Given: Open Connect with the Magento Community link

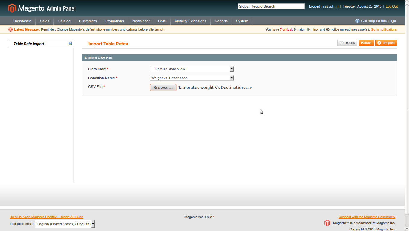Looking at the screenshot, I should pos(367,217).
